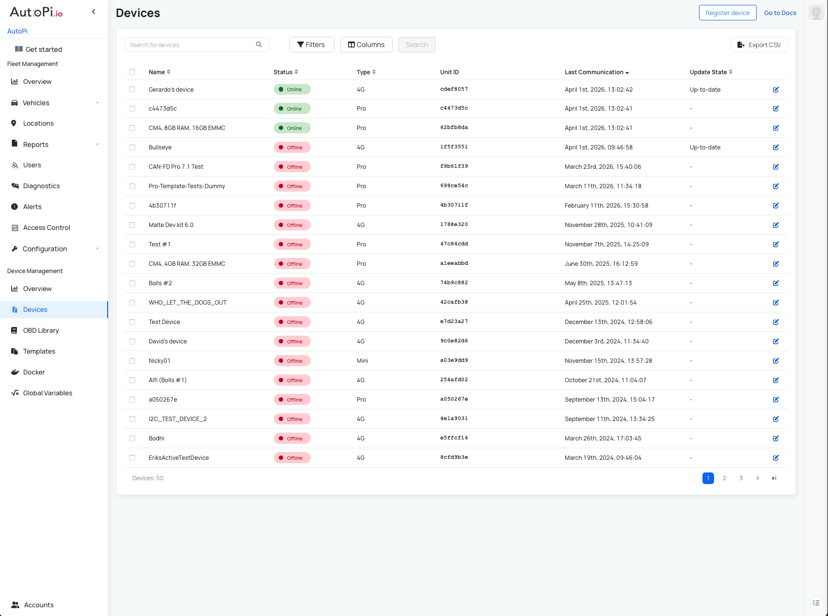Open Global Variables from the sidebar
This screenshot has width=828, height=616.
47,393
